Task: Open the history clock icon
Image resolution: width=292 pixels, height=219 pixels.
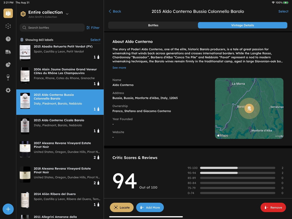Action: pyautogui.click(x=8, y=39)
